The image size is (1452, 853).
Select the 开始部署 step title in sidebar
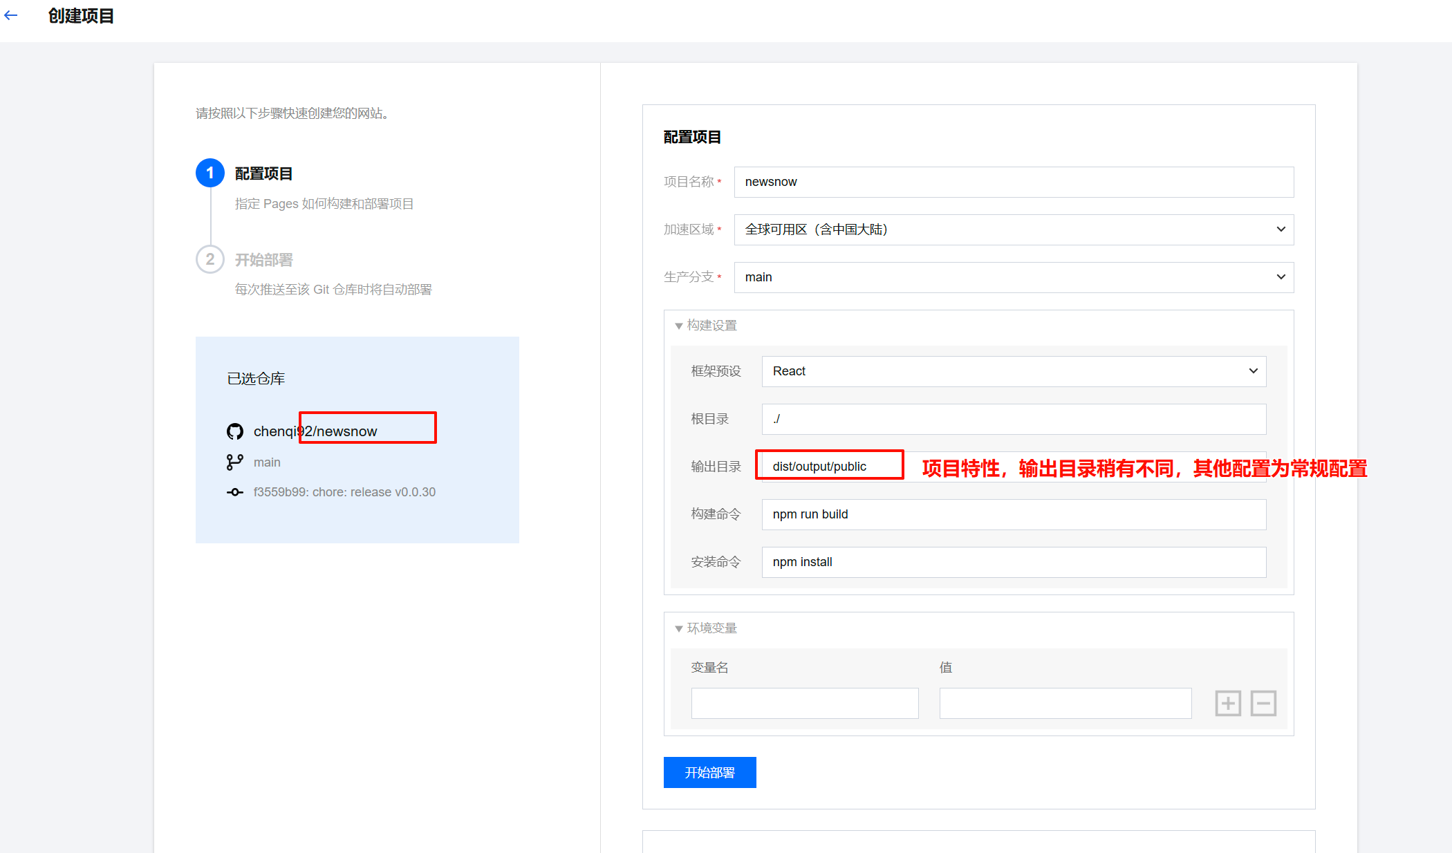[x=263, y=260]
